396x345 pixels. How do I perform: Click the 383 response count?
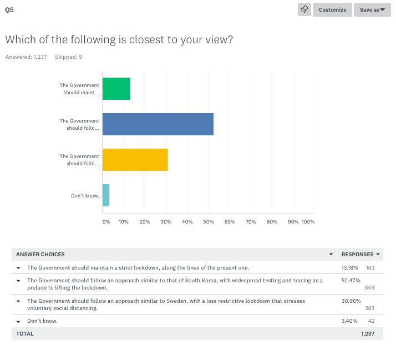(x=370, y=308)
